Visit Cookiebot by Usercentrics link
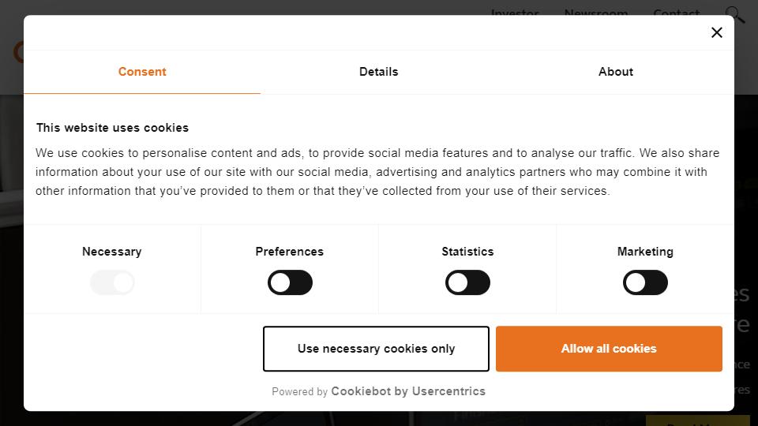The image size is (758, 426). click(408, 391)
